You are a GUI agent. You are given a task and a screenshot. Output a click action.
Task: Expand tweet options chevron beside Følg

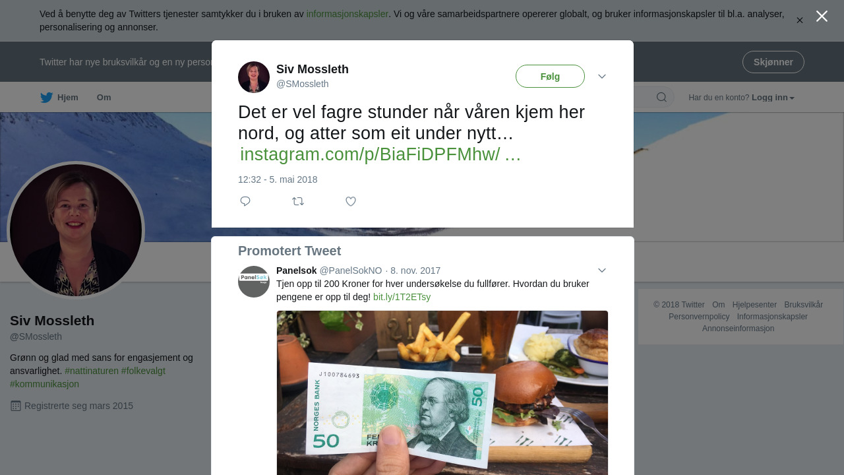[x=602, y=77]
